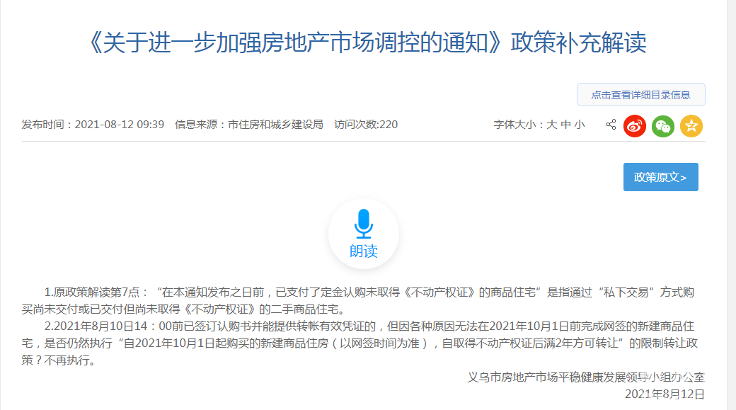The height and width of the screenshot is (410, 736).
Task: Open 点击查看详细目录信息 details panel
Action: (x=640, y=95)
